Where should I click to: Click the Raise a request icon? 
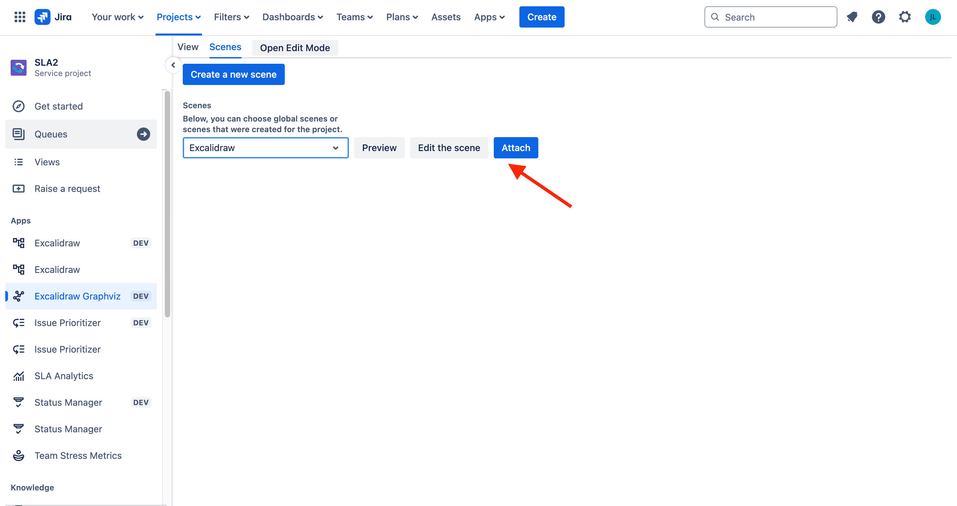[x=19, y=189]
